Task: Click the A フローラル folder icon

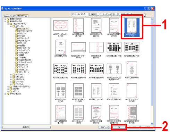Action: click(x=14, y=26)
